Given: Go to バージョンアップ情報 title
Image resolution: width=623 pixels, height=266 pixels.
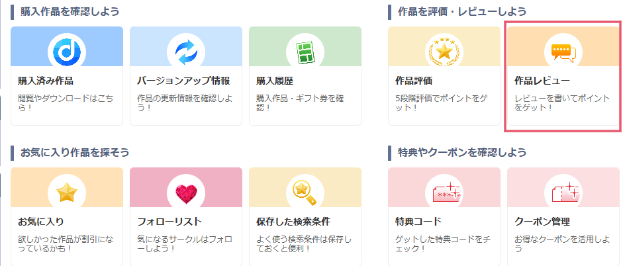Looking at the screenshot, I should [183, 81].
